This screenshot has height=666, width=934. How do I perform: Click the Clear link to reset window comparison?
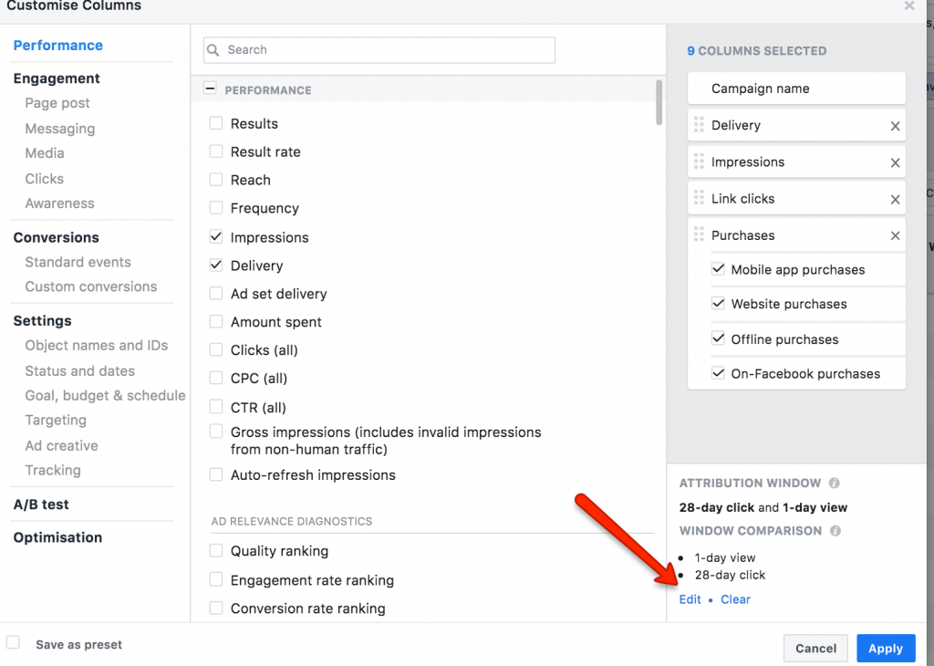735,599
